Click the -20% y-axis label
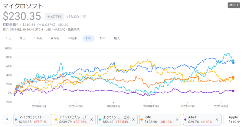Viewport: 242px width, 127px height. (x=8, y=102)
